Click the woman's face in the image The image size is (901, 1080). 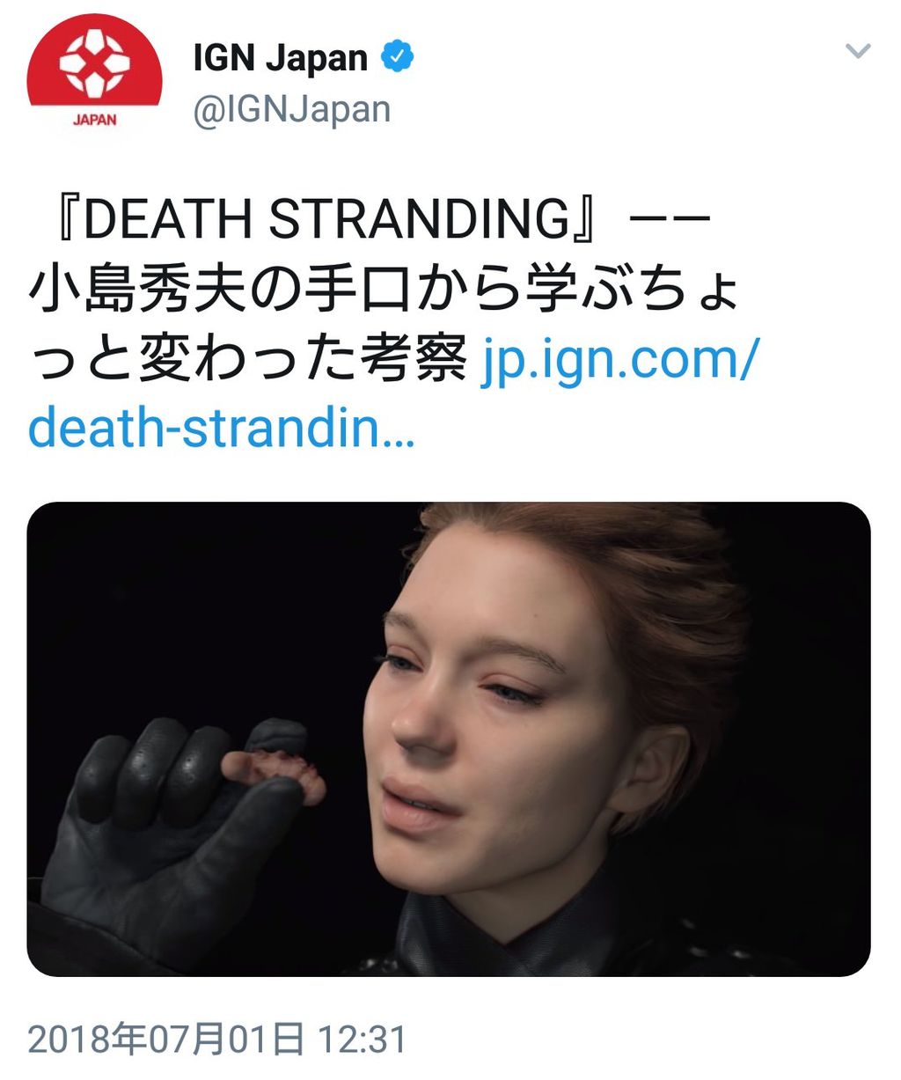pyautogui.click(x=493, y=713)
